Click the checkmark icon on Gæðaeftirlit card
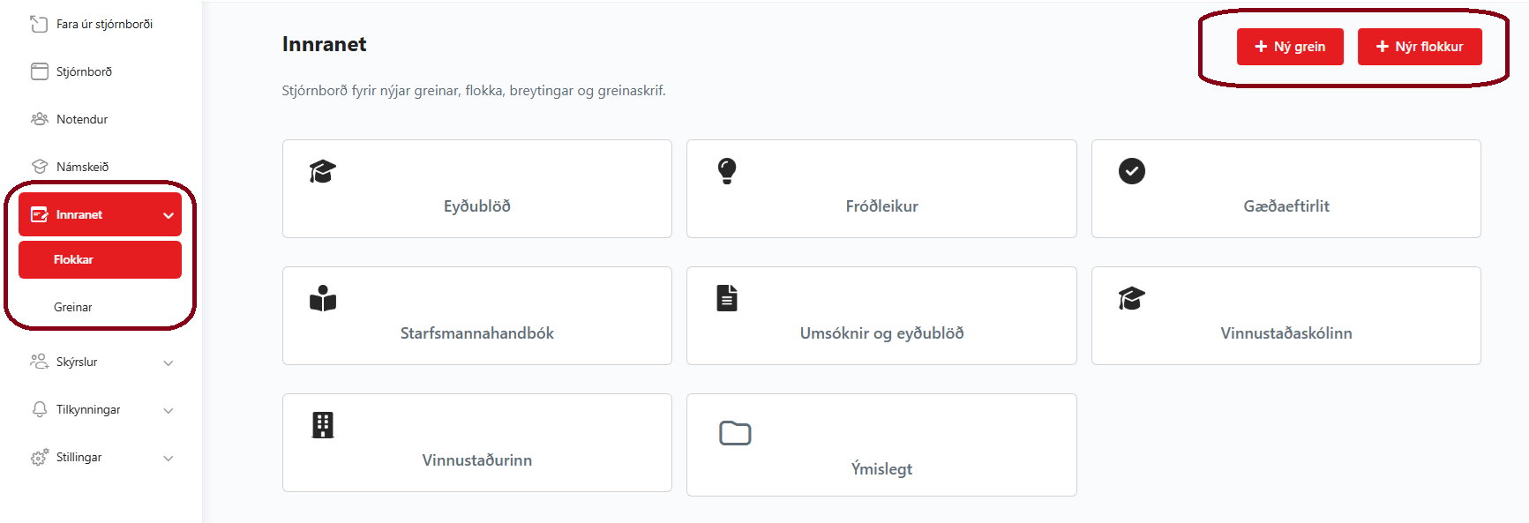The width and height of the screenshot is (1529, 523). pyautogui.click(x=1131, y=170)
